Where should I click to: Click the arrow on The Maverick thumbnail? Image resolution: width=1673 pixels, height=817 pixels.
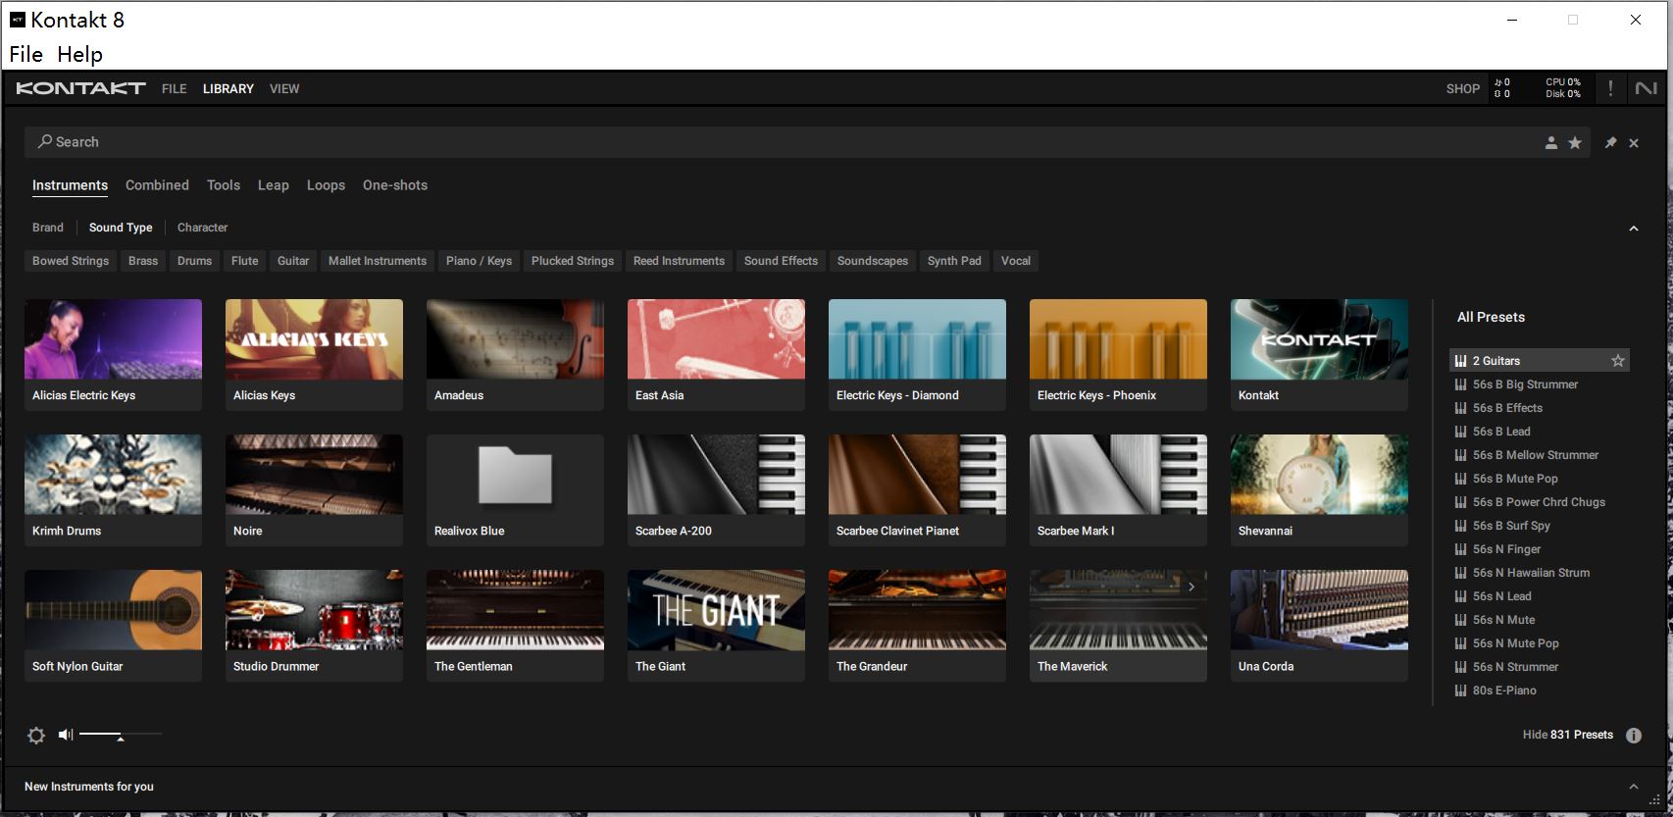click(x=1191, y=587)
